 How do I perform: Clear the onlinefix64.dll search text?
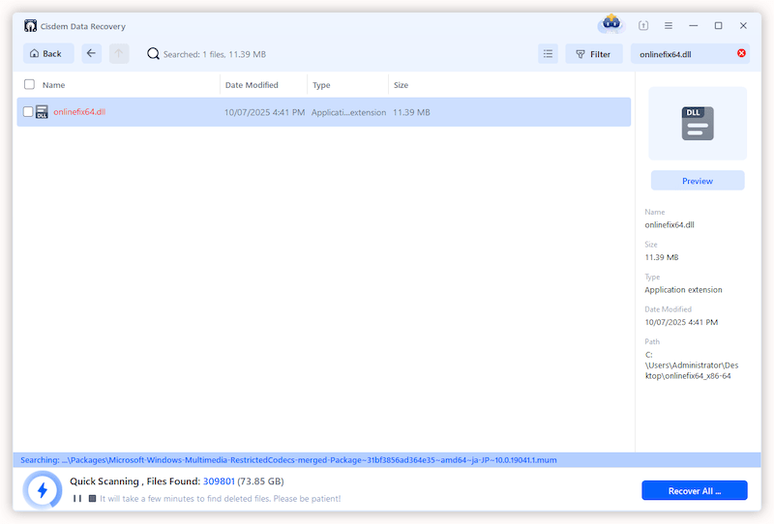(x=741, y=53)
